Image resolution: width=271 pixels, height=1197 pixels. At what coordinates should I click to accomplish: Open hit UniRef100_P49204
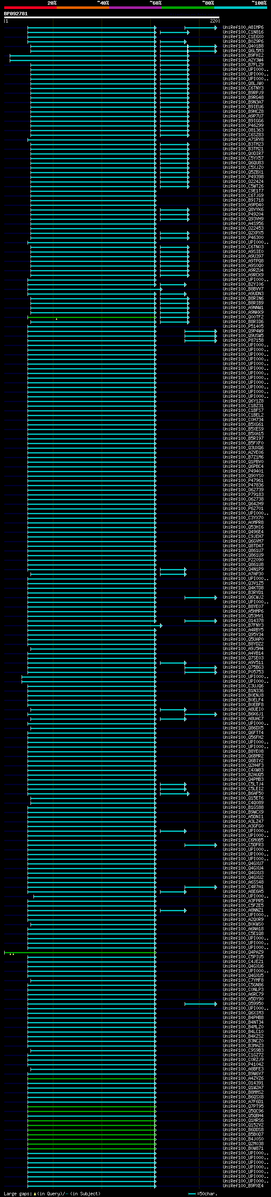[243, 214]
